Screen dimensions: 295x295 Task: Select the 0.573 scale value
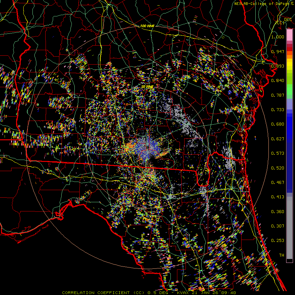278,153
